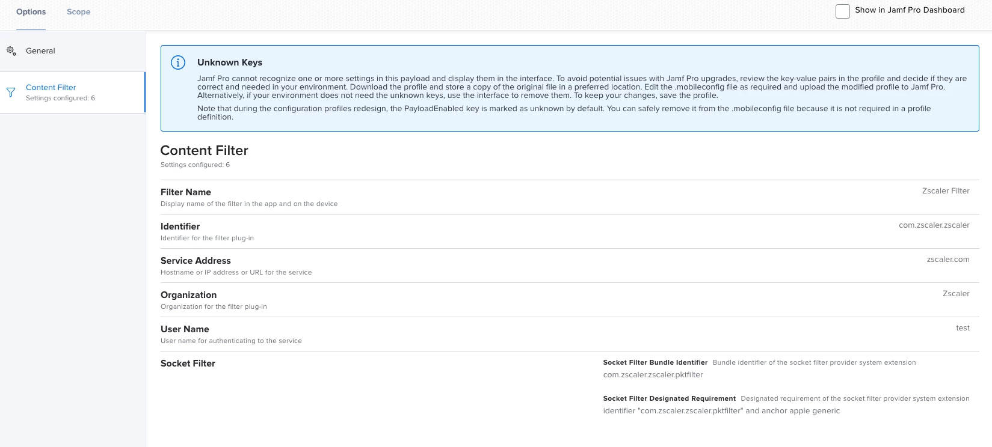Click the Socket Filter label

pyautogui.click(x=188, y=363)
